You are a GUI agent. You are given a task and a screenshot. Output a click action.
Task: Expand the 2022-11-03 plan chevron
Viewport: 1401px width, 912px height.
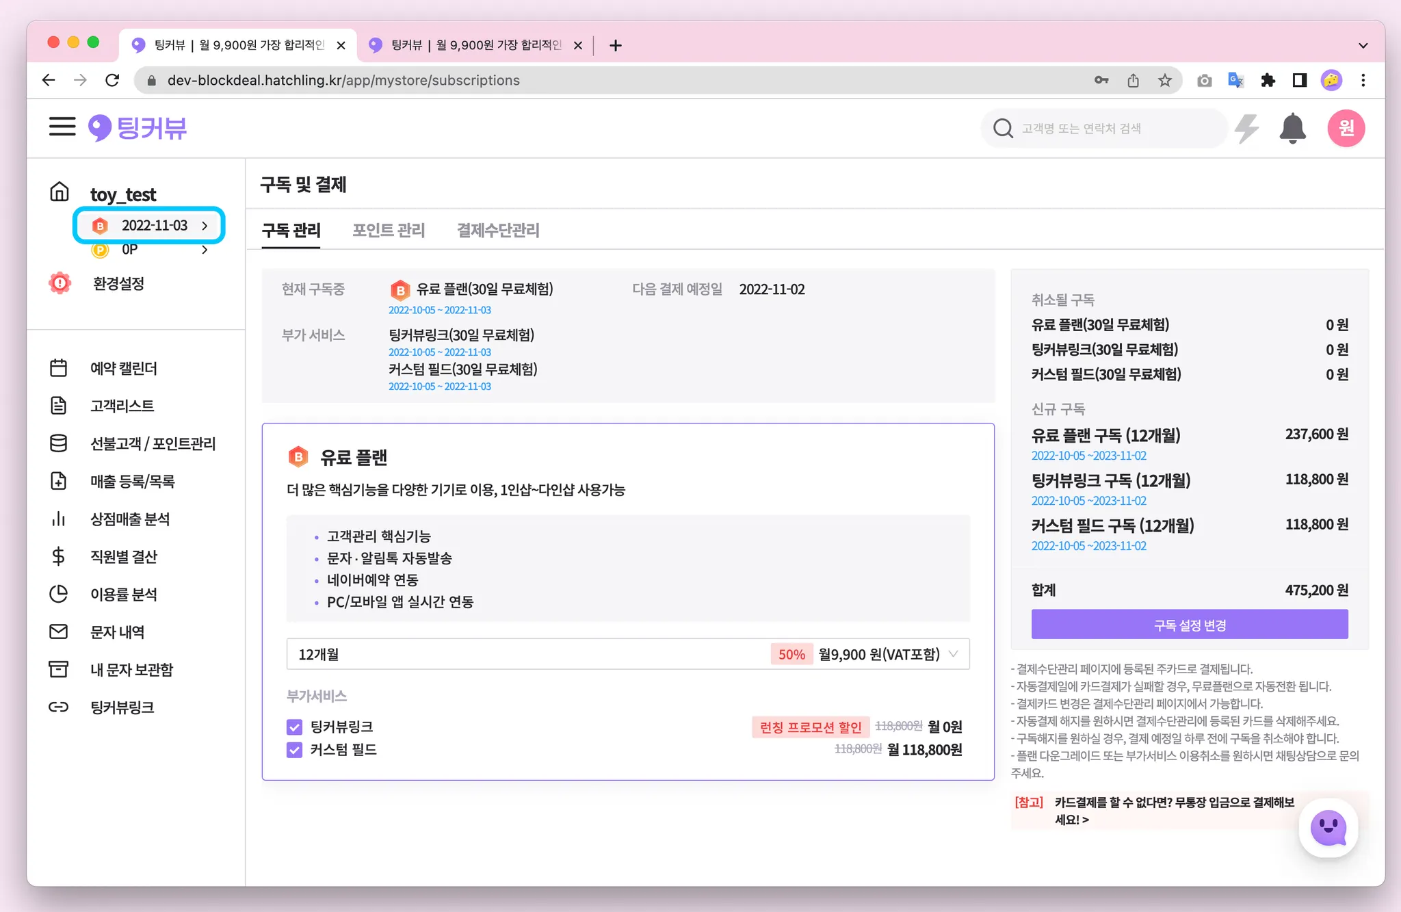(x=205, y=226)
